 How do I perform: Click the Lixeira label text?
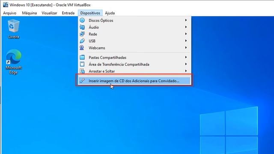(x=13, y=37)
